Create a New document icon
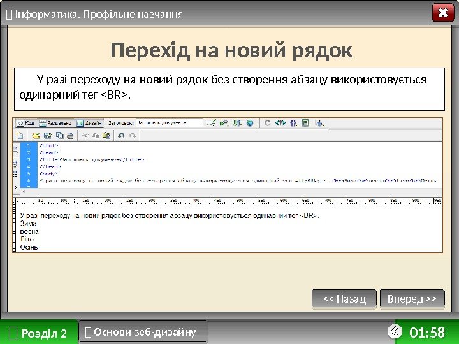This screenshot has width=459, height=344. pos(20,136)
